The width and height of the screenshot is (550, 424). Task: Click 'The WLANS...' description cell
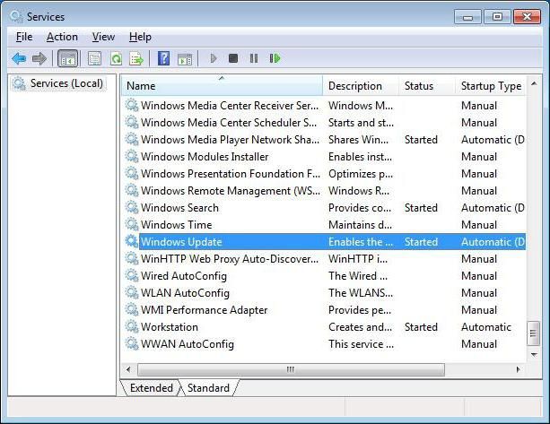361,292
